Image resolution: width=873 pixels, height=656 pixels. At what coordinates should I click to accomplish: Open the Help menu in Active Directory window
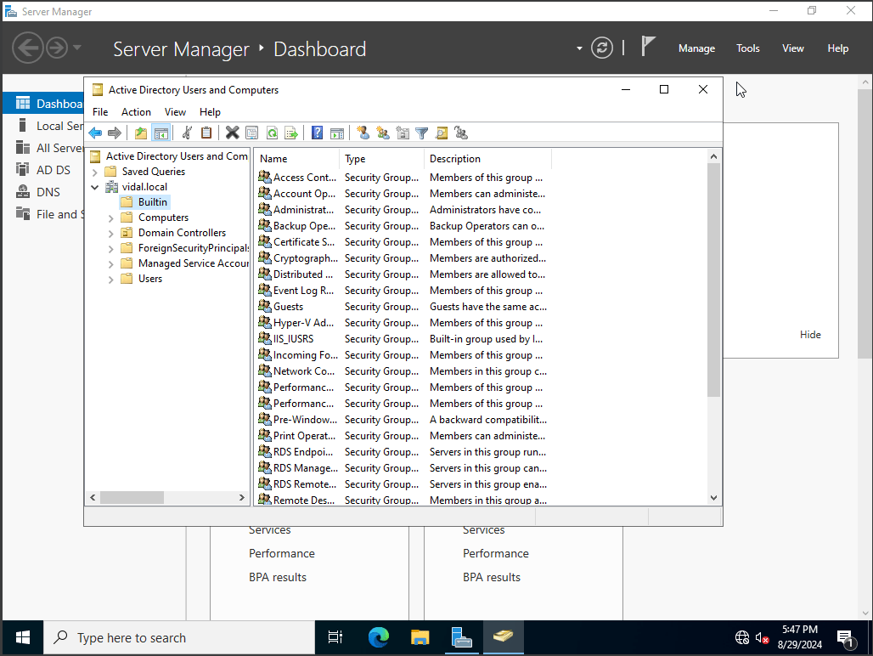tap(210, 112)
